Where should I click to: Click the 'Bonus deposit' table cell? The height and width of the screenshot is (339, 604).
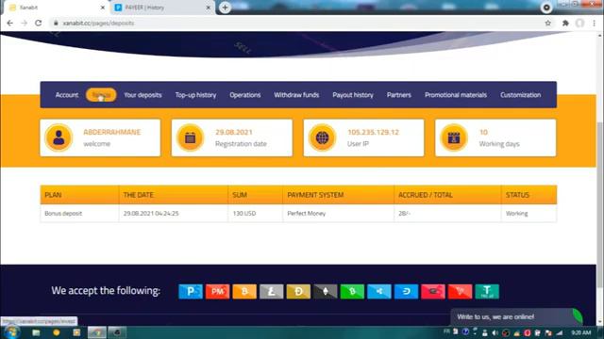[x=79, y=214]
